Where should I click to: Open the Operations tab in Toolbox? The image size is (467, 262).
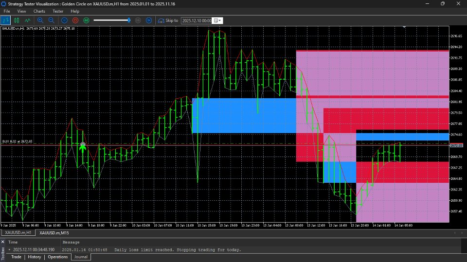(58, 257)
